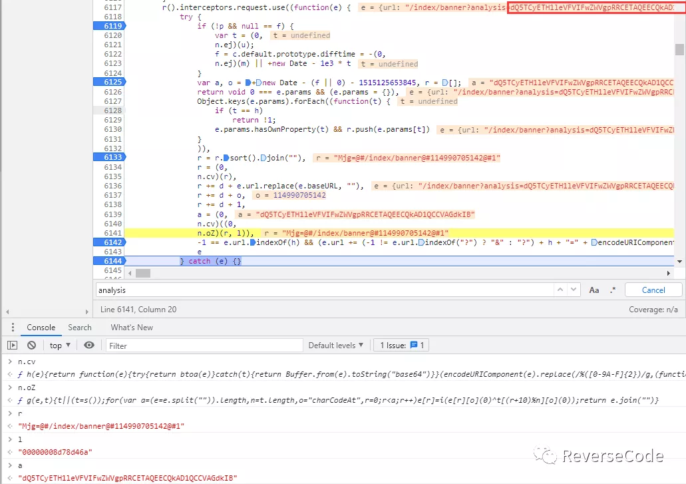Click the highlighted n.oZ)(r, l)) code line
The width and height of the screenshot is (686, 484).
pyautogui.click(x=225, y=233)
